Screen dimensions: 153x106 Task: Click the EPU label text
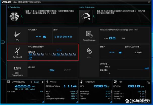coord(89,57)
